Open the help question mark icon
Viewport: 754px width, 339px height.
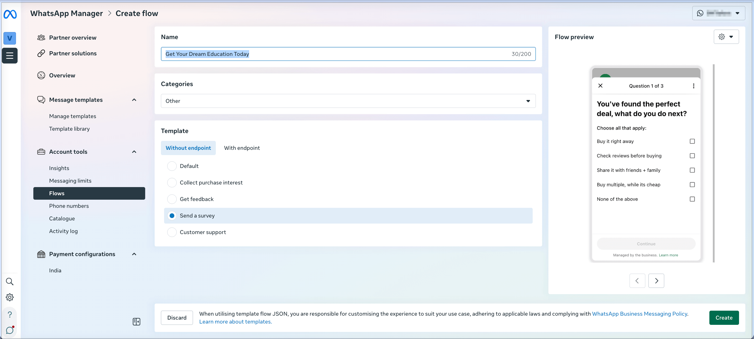[10, 314]
